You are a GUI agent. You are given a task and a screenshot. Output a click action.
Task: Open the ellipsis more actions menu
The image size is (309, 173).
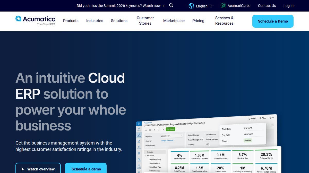click(x=178, y=129)
